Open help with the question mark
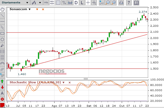 [129, 3]
